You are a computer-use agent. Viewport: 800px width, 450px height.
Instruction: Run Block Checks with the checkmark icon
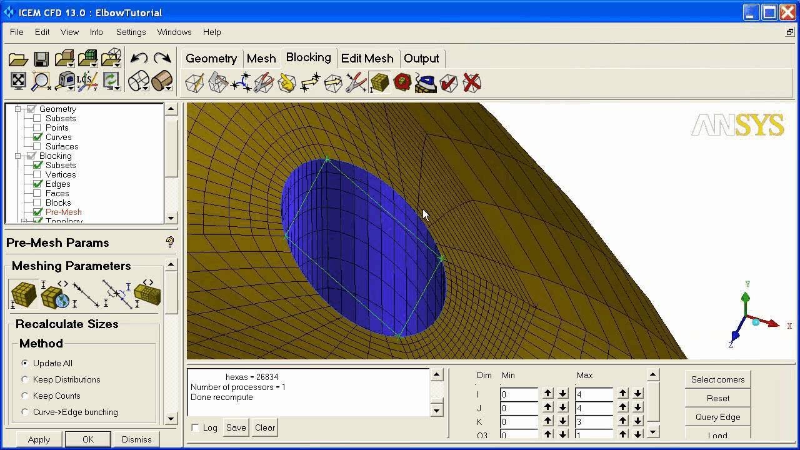pyautogui.click(x=449, y=83)
